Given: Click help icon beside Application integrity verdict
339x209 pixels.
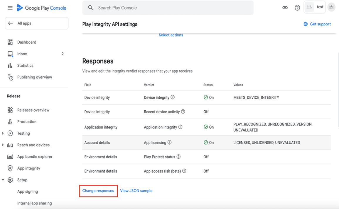Looking at the screenshot, I should tap(181, 127).
